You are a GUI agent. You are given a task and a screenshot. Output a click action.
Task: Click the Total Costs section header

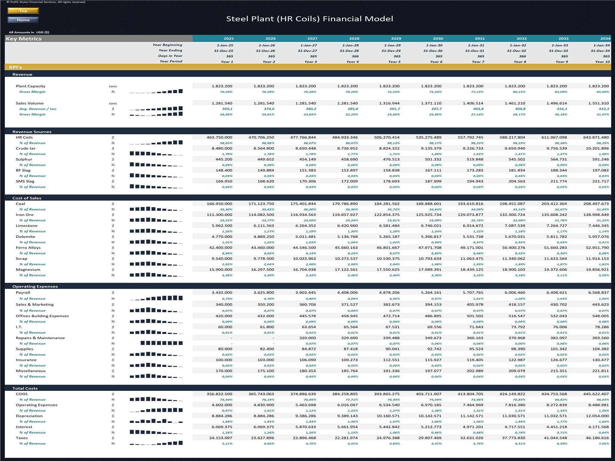tap(25, 388)
